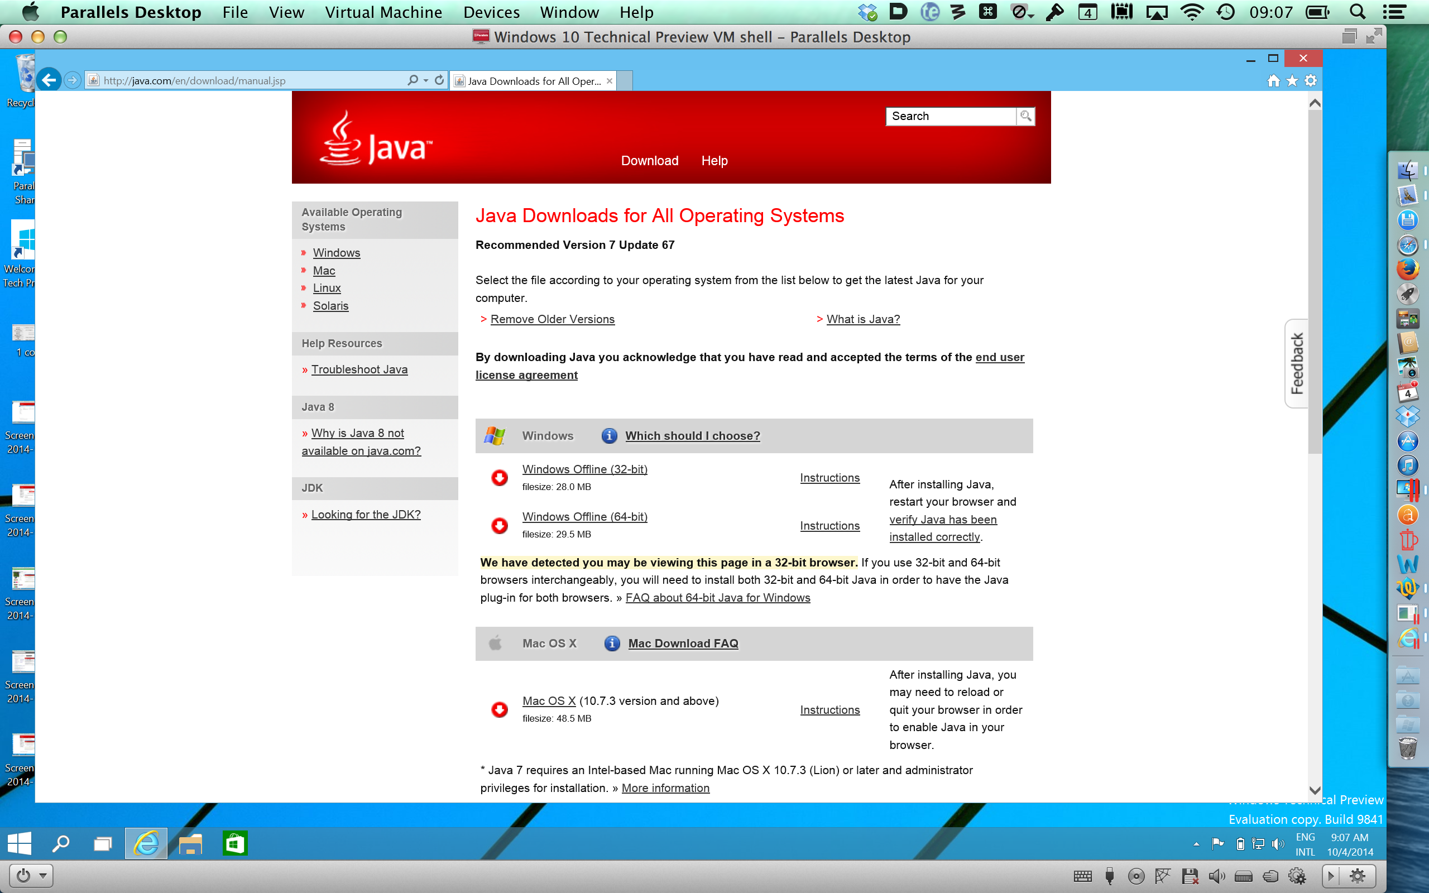Image resolution: width=1429 pixels, height=893 pixels.
Task: Click the Java search magnifier button
Action: click(x=1025, y=116)
